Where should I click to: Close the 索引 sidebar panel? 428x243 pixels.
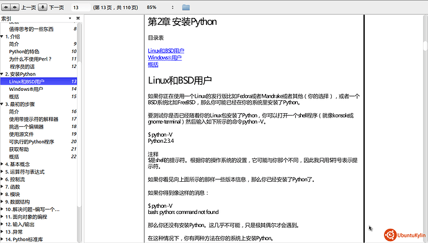[x=78, y=18]
